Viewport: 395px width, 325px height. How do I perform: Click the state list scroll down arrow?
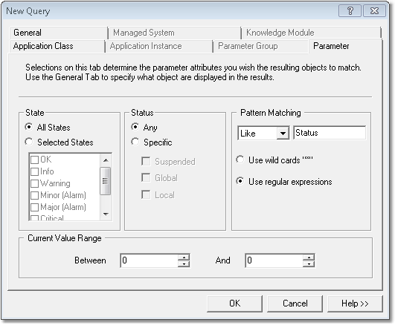click(106, 214)
